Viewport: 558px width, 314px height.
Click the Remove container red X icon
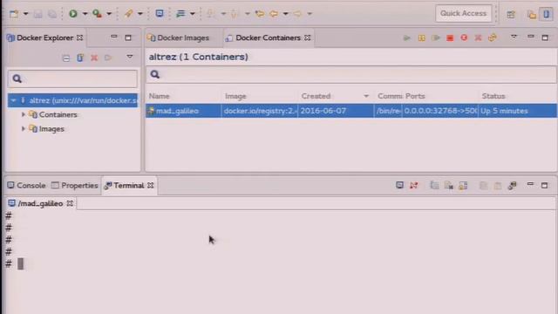(478, 38)
